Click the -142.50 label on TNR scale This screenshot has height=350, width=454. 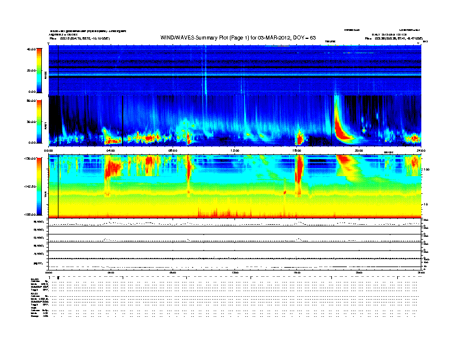(30, 186)
